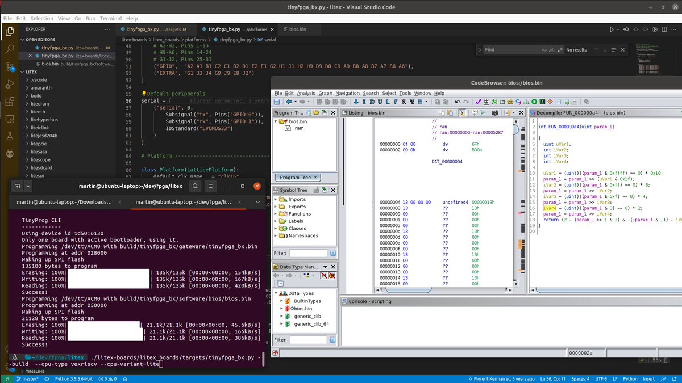The width and height of the screenshot is (682, 383).
Task: Open the Terminal menu in VS Code
Action: pyautogui.click(x=111, y=19)
